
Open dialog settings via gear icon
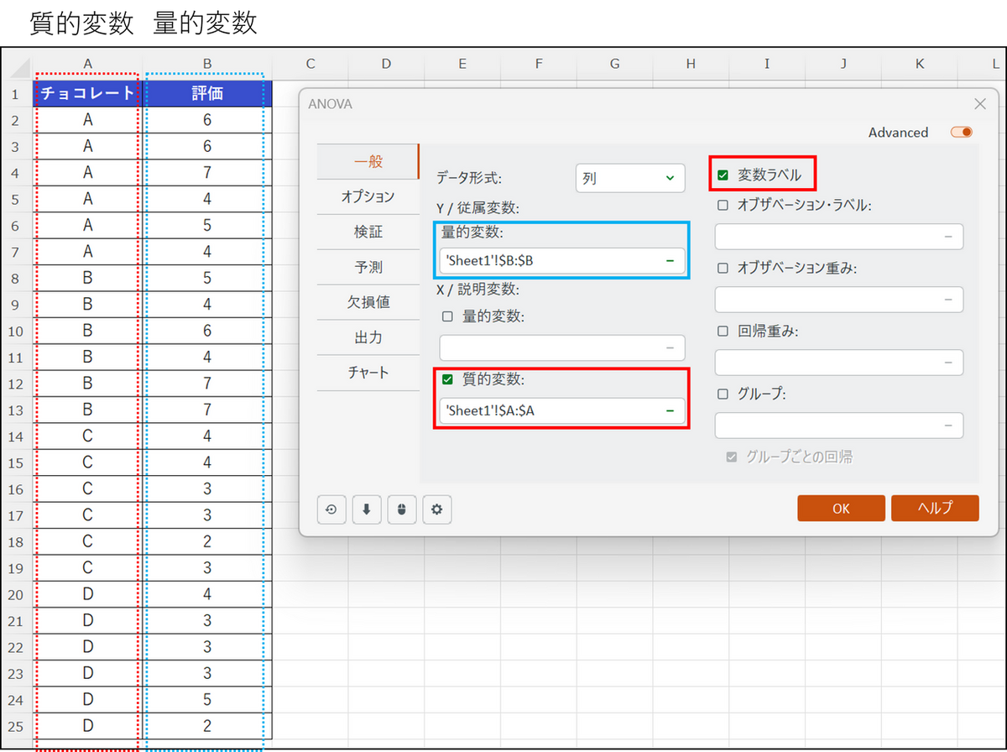437,509
